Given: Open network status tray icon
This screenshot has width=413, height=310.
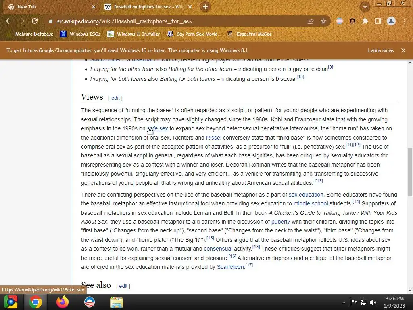Looking at the screenshot, I should pos(363,302).
